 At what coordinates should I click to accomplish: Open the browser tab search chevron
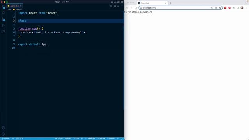pos(246,3)
